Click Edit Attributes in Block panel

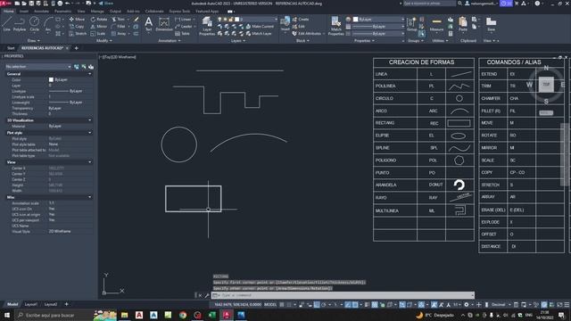click(306, 34)
